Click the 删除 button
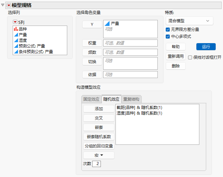Image resolution: width=223 pixels, height=177 pixels. 176,66
